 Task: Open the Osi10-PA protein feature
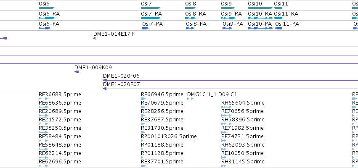[x=260, y=28]
